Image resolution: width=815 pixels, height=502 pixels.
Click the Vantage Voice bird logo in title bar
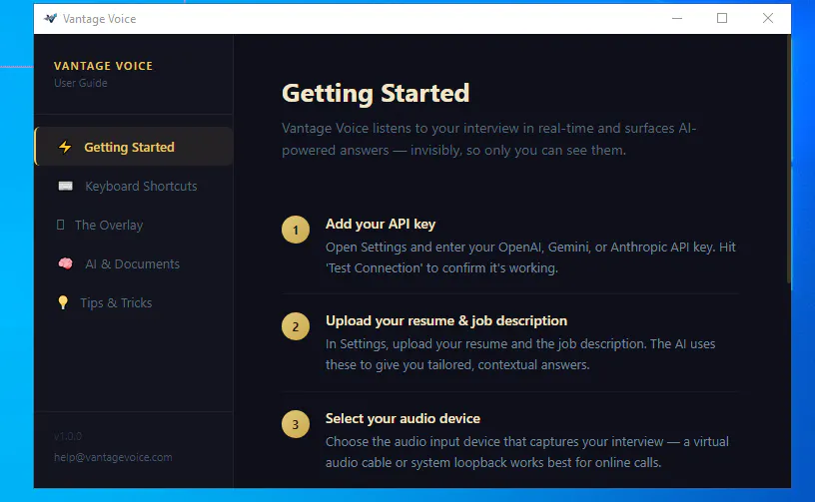[x=50, y=19]
